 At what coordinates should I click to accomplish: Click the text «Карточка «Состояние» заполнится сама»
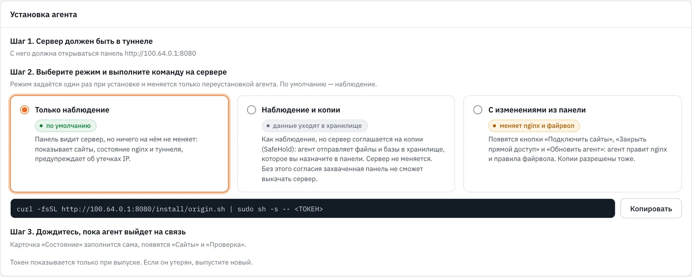coord(128,245)
